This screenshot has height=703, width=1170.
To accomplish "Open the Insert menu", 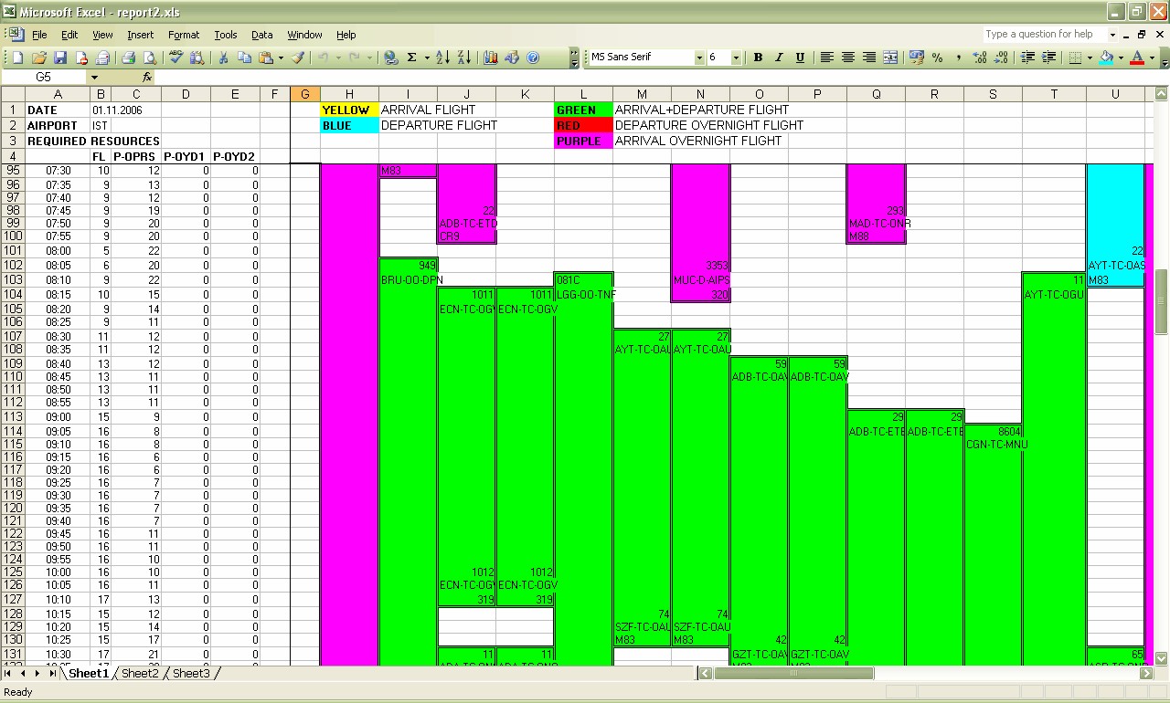I will tap(140, 35).
